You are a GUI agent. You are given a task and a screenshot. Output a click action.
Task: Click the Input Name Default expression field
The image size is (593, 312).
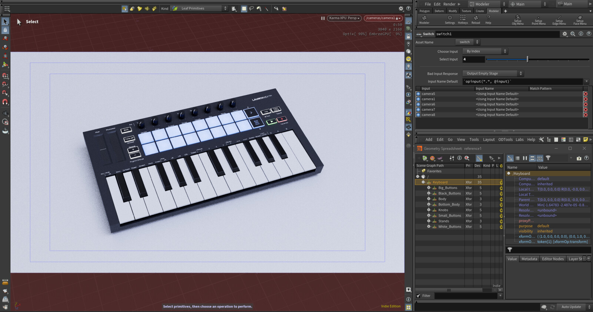click(523, 81)
